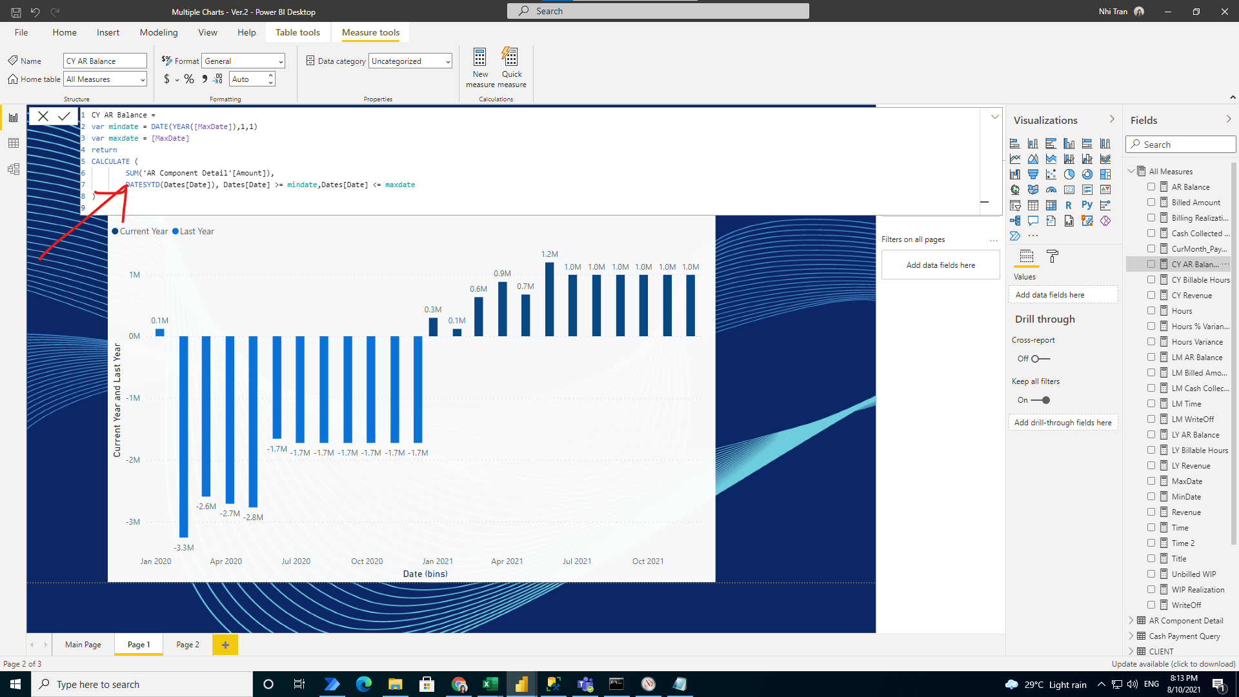Select the Donut chart visualization
The height and width of the screenshot is (697, 1239).
[1087, 174]
